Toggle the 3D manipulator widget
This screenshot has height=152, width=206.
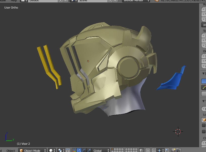coord(74,150)
